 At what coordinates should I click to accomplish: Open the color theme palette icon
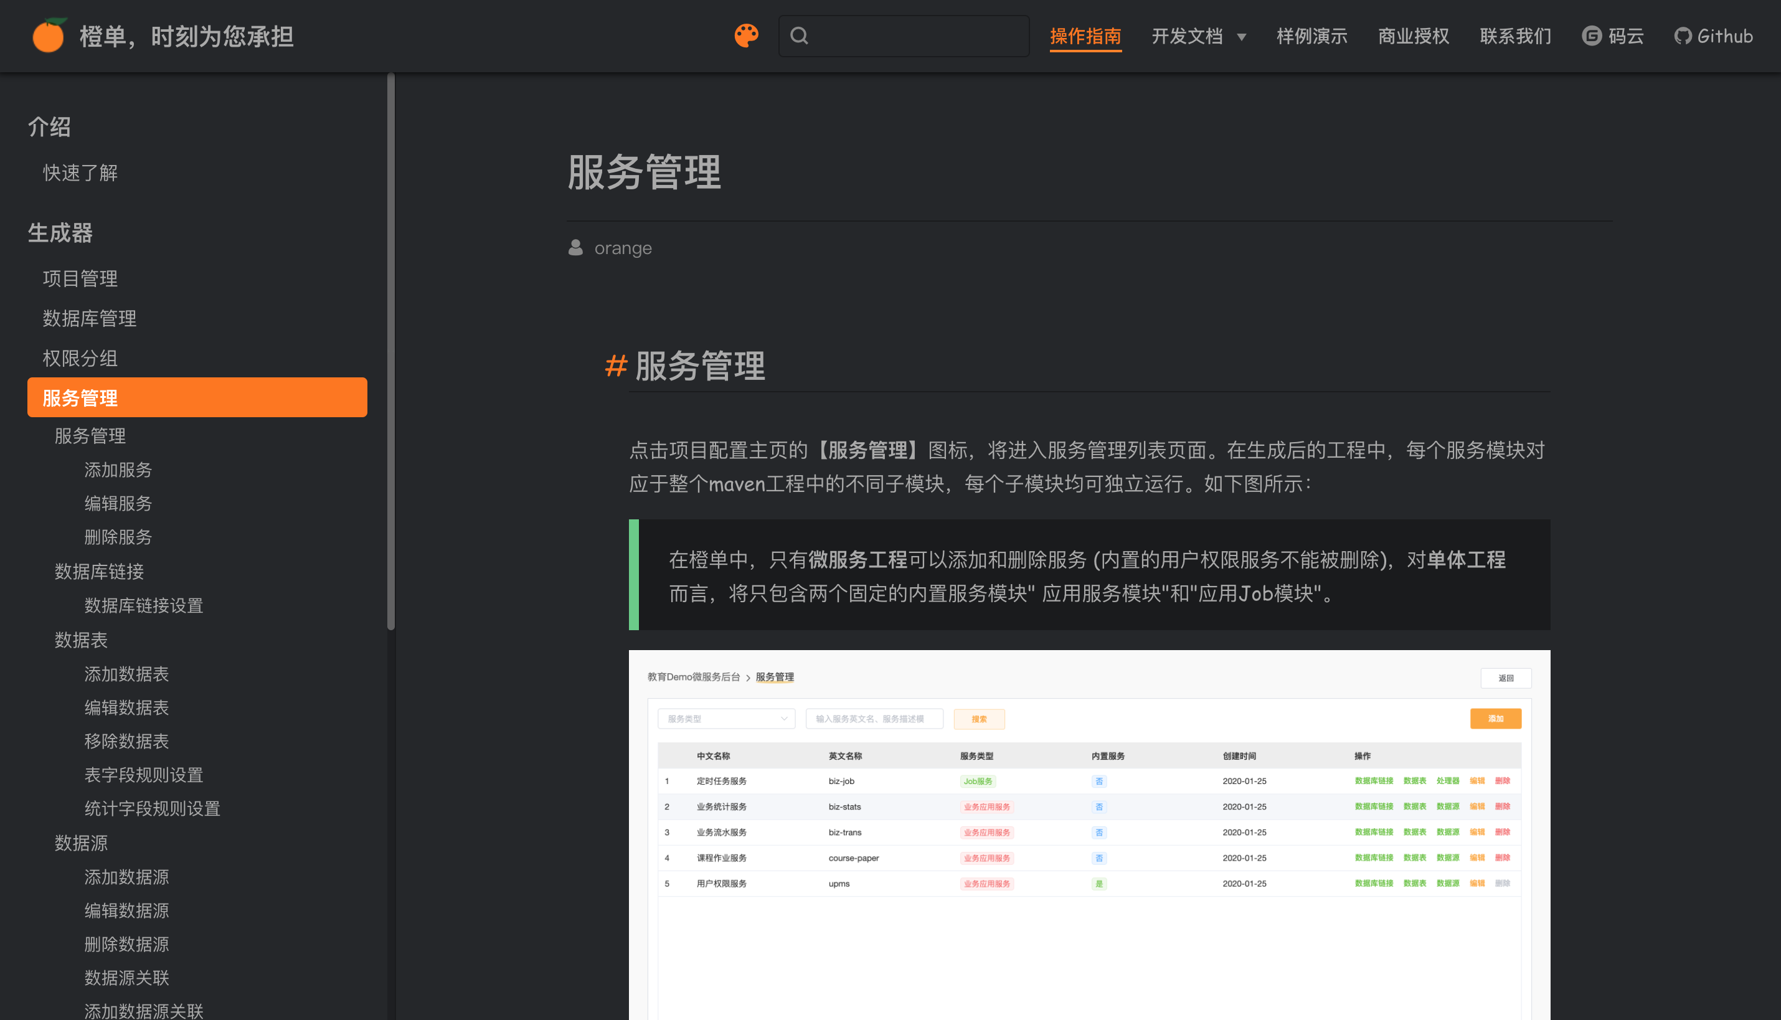(746, 35)
